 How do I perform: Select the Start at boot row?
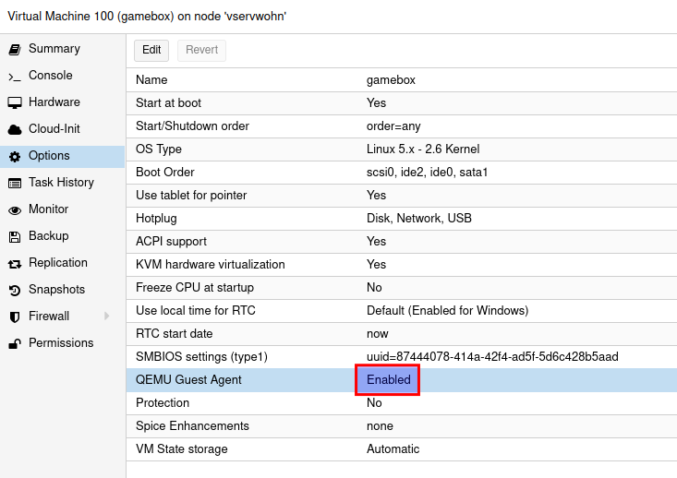click(x=401, y=103)
